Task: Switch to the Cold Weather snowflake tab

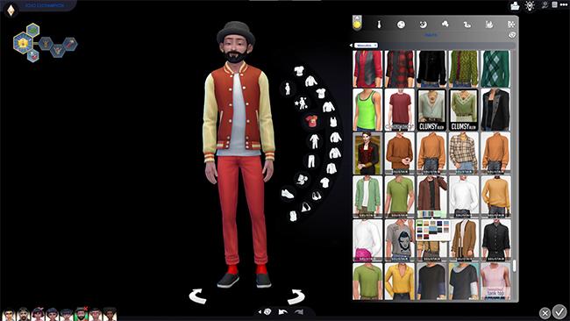Action: click(x=511, y=25)
